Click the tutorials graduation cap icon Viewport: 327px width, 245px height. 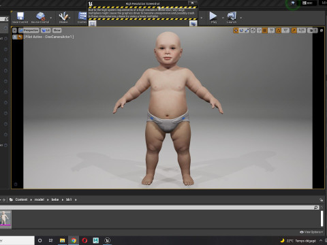pos(293,3)
